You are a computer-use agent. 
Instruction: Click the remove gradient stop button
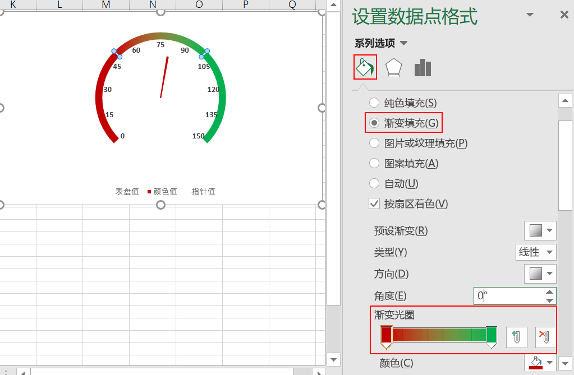point(545,337)
